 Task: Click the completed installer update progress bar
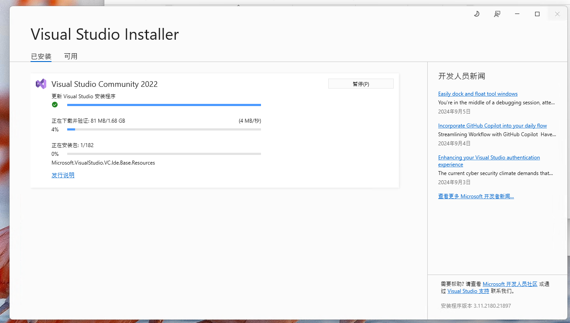coord(164,105)
